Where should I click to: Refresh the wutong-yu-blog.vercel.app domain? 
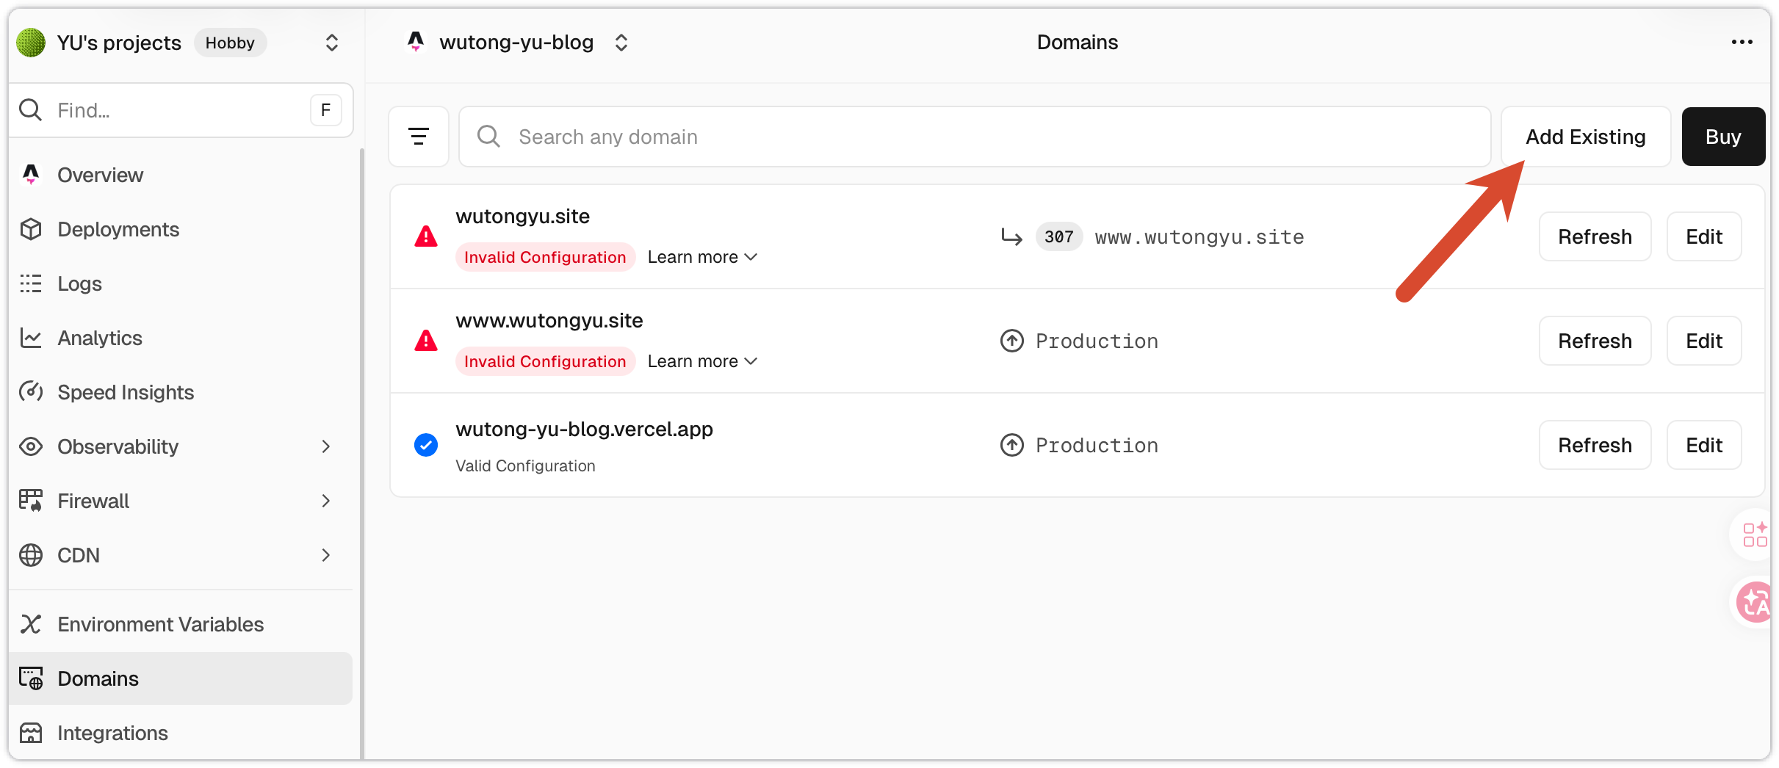pos(1595,445)
